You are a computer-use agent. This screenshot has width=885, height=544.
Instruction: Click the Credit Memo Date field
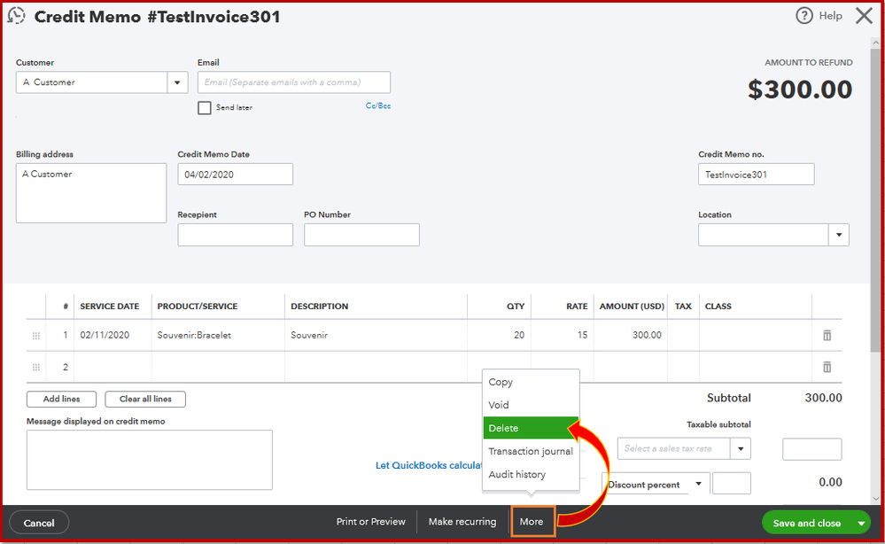click(x=236, y=175)
